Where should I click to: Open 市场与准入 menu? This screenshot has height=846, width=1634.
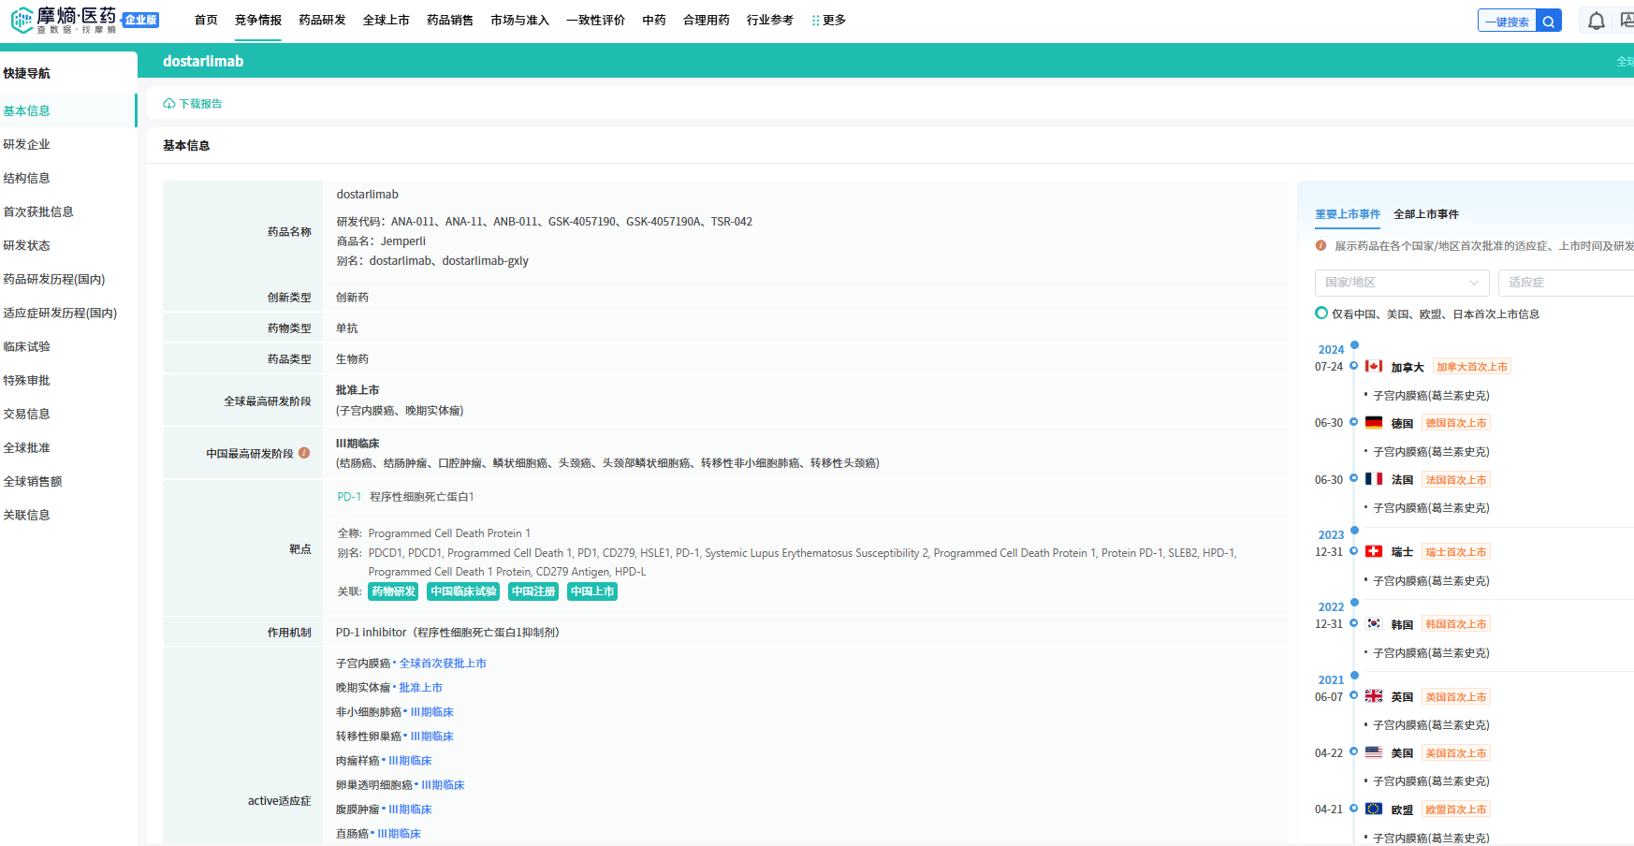click(519, 20)
